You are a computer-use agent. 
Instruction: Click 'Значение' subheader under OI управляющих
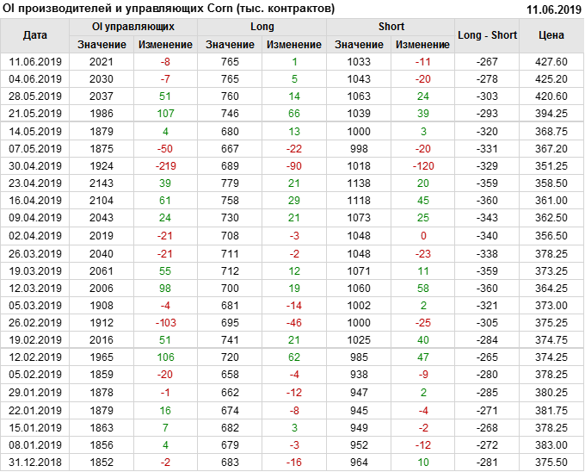(x=102, y=44)
